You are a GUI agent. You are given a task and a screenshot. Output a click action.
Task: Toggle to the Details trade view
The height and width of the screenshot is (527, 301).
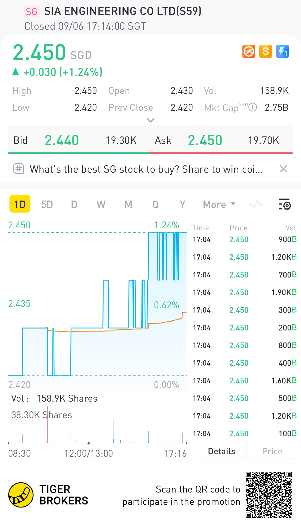(222, 451)
